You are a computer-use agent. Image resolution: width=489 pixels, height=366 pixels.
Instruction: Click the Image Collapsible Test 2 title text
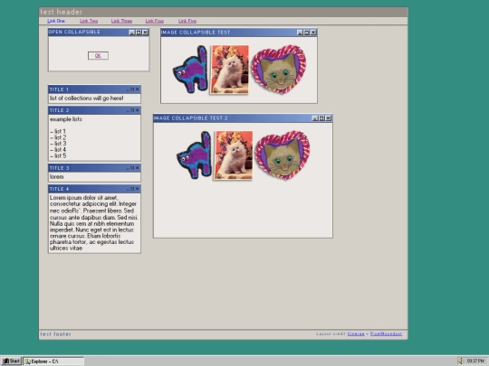[x=190, y=118]
